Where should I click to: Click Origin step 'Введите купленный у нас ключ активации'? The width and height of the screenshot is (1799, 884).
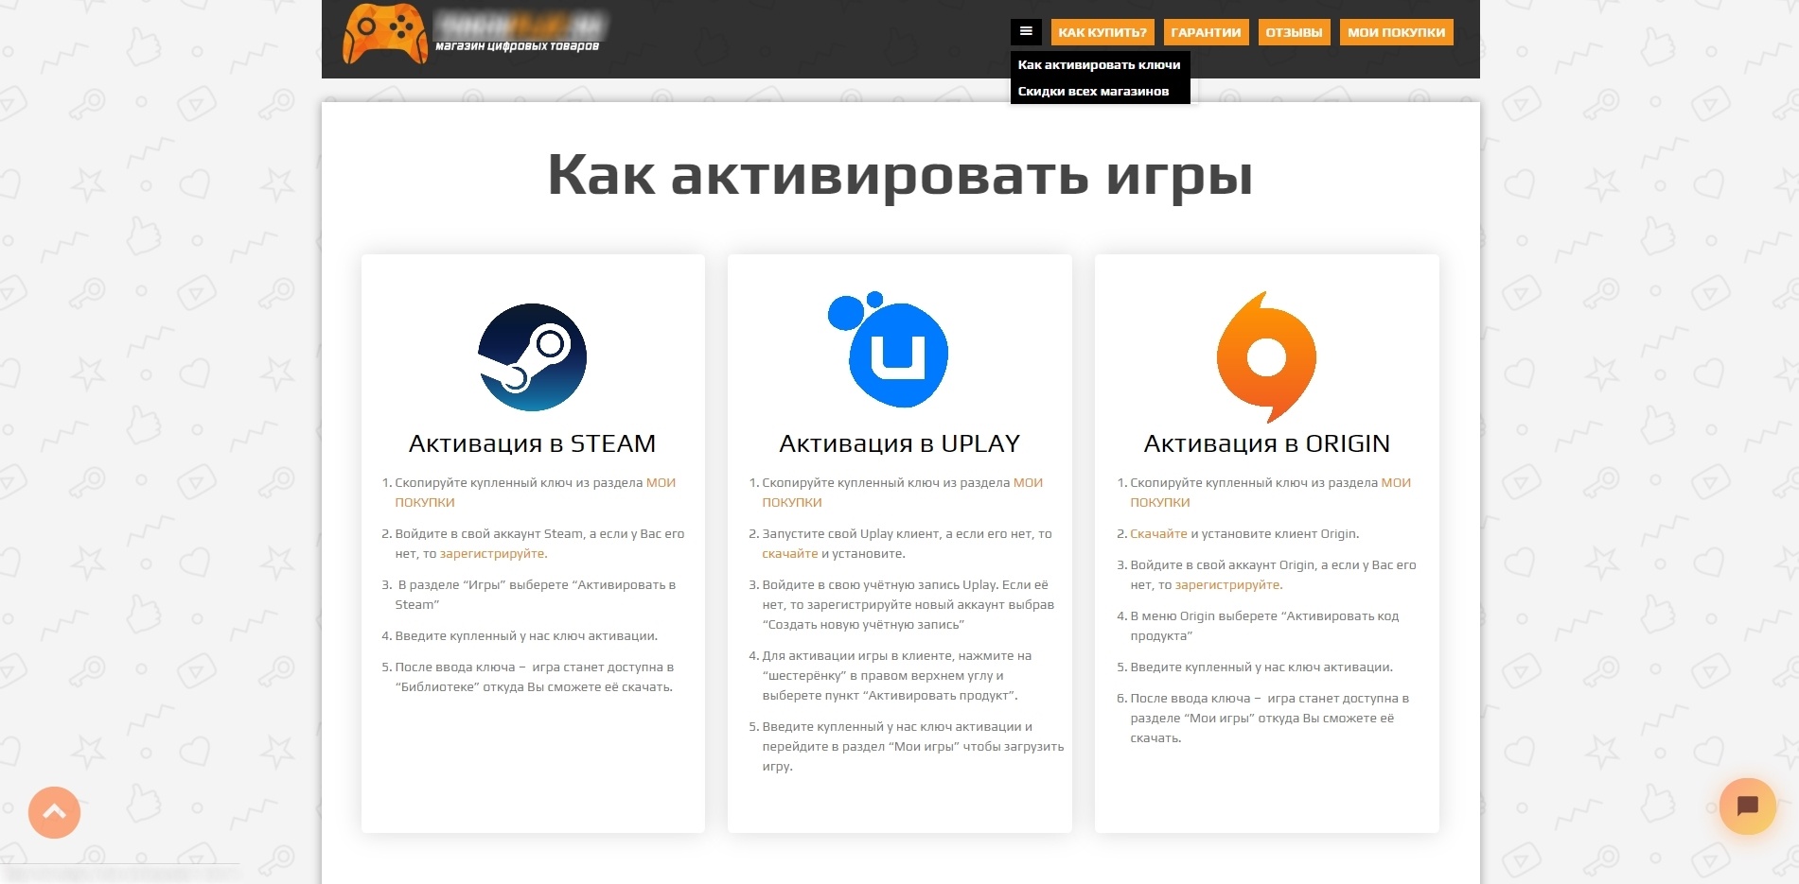point(1261,667)
